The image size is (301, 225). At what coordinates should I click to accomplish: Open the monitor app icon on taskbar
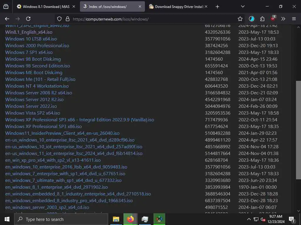pos(145,219)
